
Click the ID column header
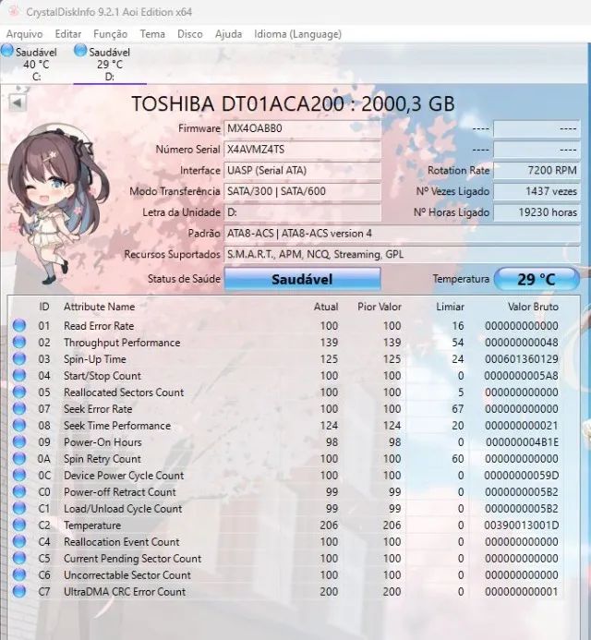[x=44, y=307]
